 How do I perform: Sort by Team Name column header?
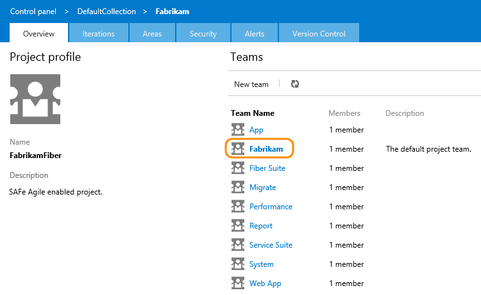coord(253,113)
